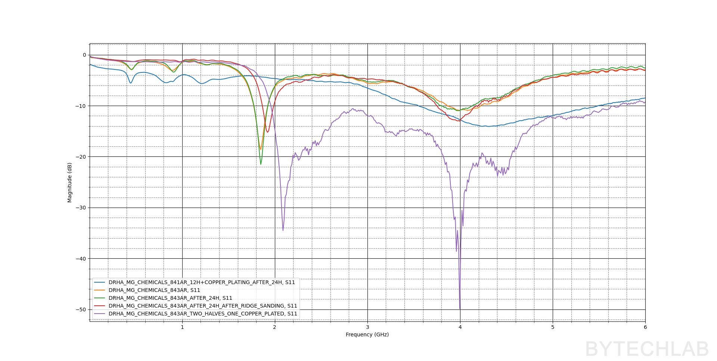Select the 841AR_12H+COPPER_PLATING_AFTER_24H legend label
The width and height of the screenshot is (717, 361).
[202, 282]
